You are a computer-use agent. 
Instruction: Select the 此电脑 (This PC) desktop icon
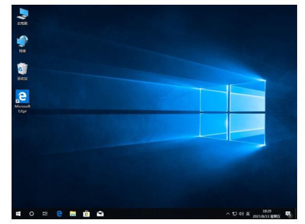(23, 16)
